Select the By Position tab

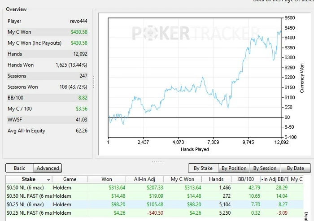(234, 168)
